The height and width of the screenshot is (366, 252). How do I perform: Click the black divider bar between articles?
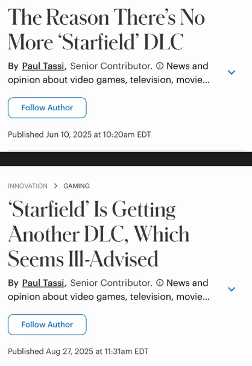tap(126, 159)
